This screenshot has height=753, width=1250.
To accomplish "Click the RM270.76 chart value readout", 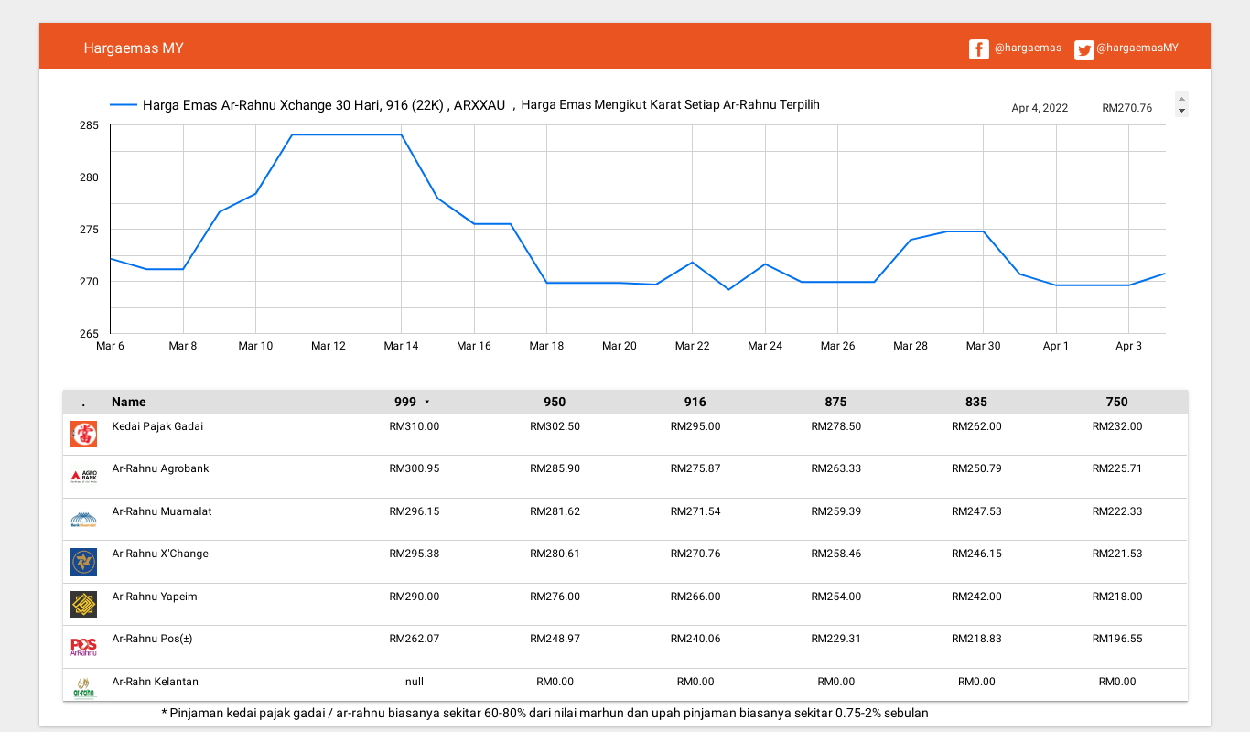I will coord(1127,108).
